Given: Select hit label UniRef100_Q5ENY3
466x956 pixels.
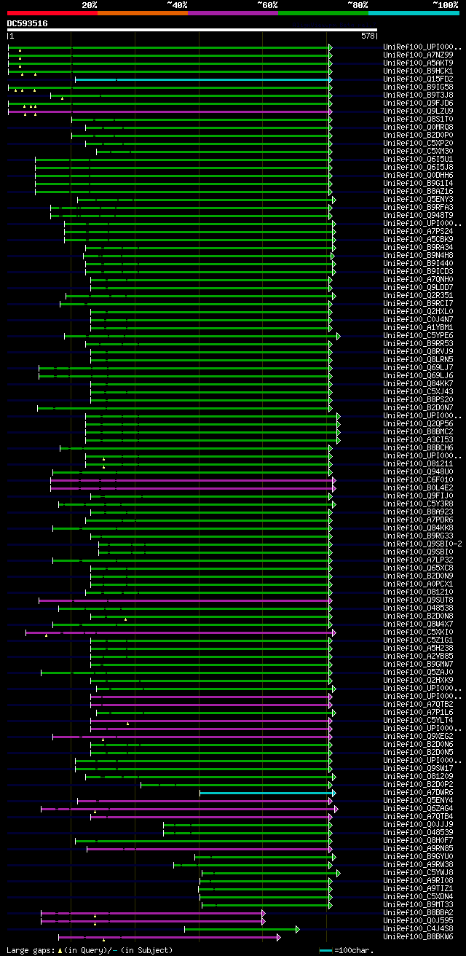Looking at the screenshot, I should click(x=418, y=200).
